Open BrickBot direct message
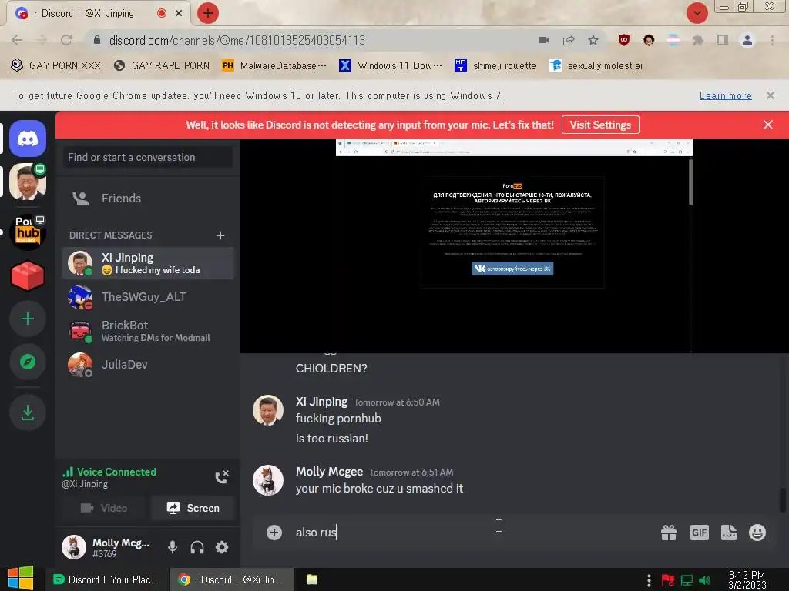789x591 pixels. 148,331
